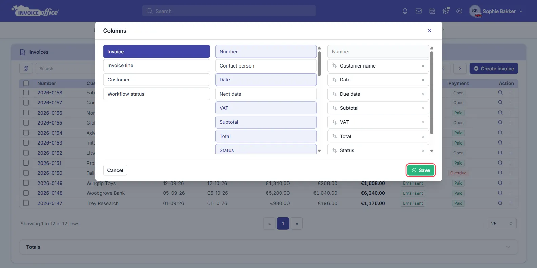This screenshot has width=537, height=268.
Task: Select the Customer category
Action: coord(157,80)
